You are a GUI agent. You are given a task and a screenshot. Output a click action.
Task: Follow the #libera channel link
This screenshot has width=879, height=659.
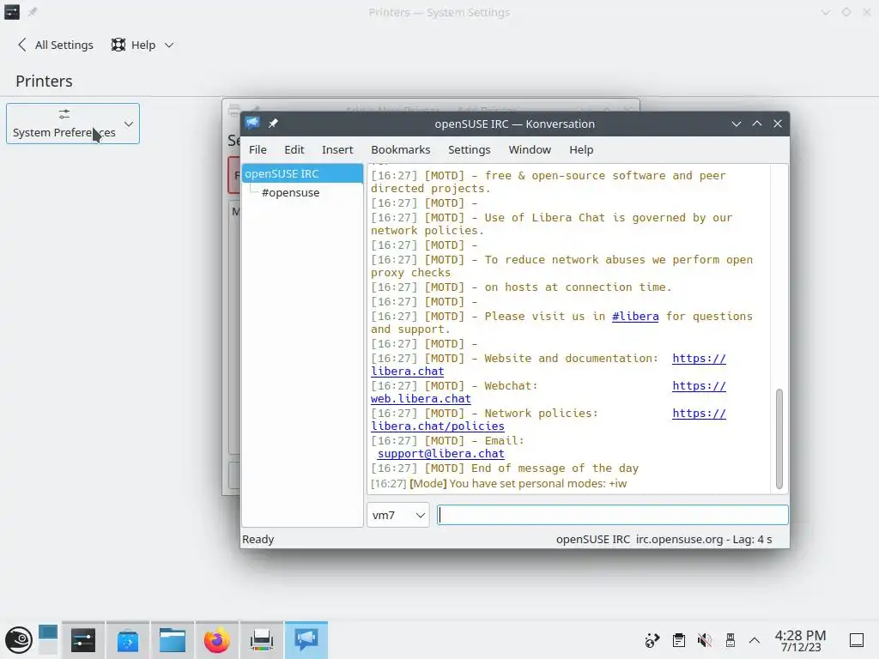coord(635,316)
